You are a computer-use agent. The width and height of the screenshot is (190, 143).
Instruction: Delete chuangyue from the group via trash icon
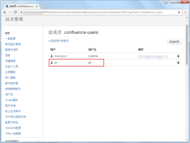point(178,56)
